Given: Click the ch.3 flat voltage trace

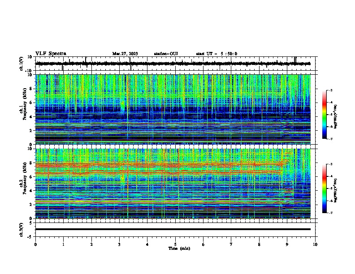Looking at the screenshot, I should coord(173,229).
